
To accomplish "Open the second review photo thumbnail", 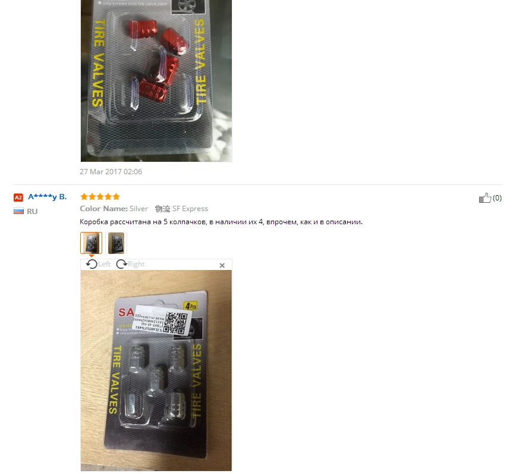I will tap(116, 243).
